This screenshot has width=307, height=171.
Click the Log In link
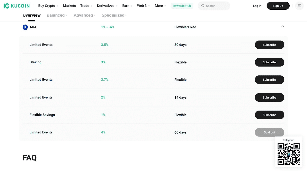point(257,6)
